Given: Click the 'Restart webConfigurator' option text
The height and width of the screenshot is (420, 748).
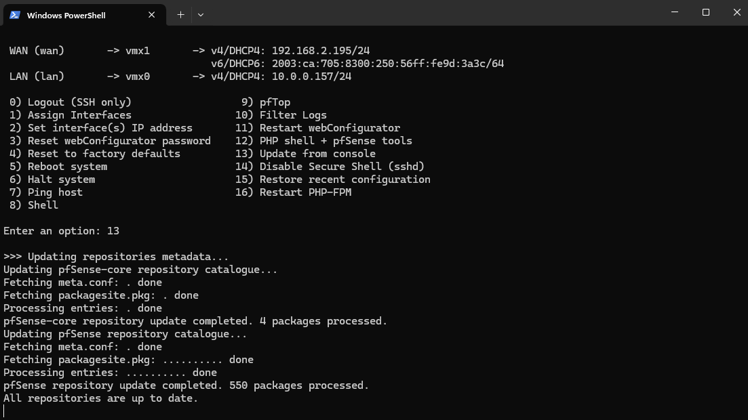Looking at the screenshot, I should [330, 128].
